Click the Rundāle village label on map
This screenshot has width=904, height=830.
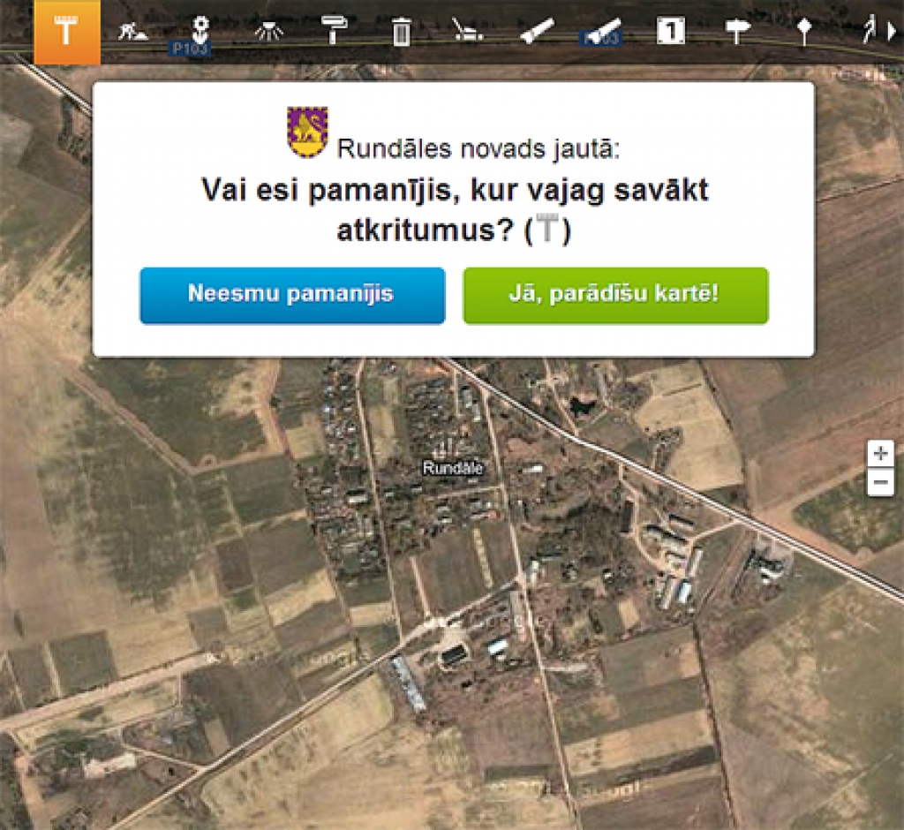pyautogui.click(x=453, y=469)
